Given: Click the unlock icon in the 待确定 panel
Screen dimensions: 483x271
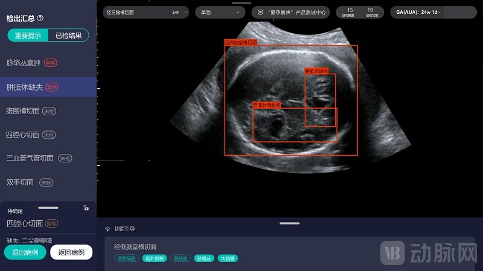Looking at the screenshot, I should click(86, 208).
